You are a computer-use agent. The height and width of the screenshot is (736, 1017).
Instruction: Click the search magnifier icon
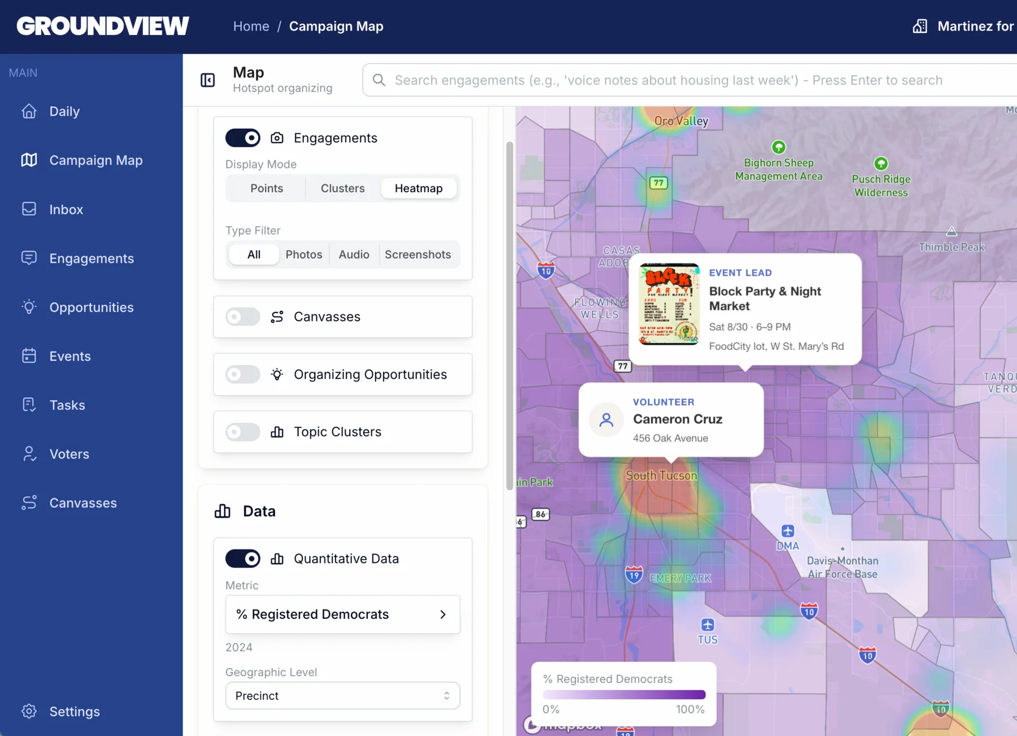379,80
